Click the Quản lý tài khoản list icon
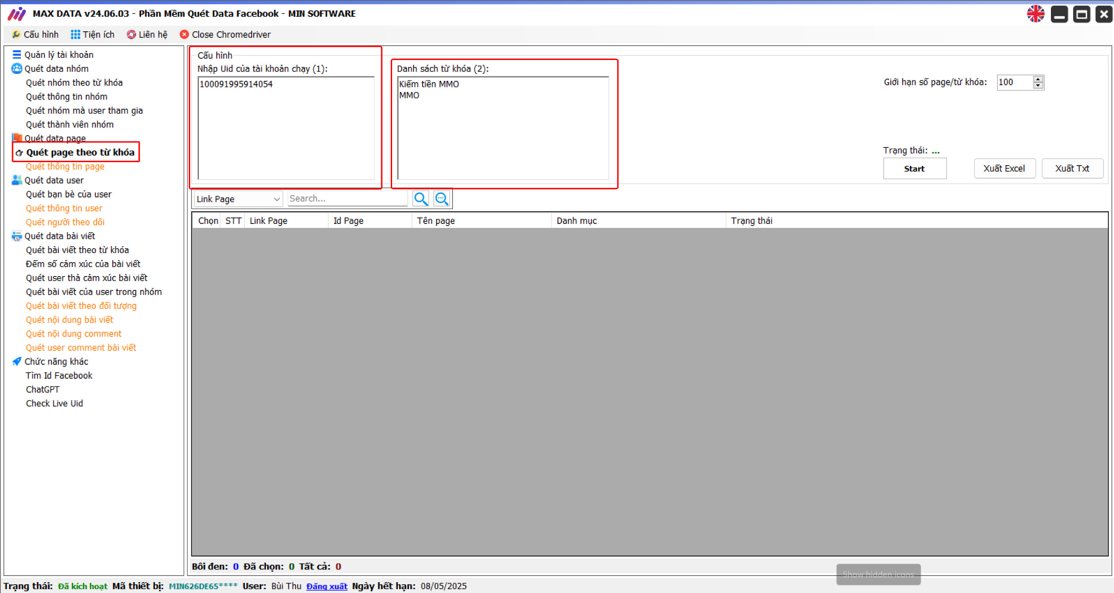This screenshot has width=1114, height=593. point(17,54)
